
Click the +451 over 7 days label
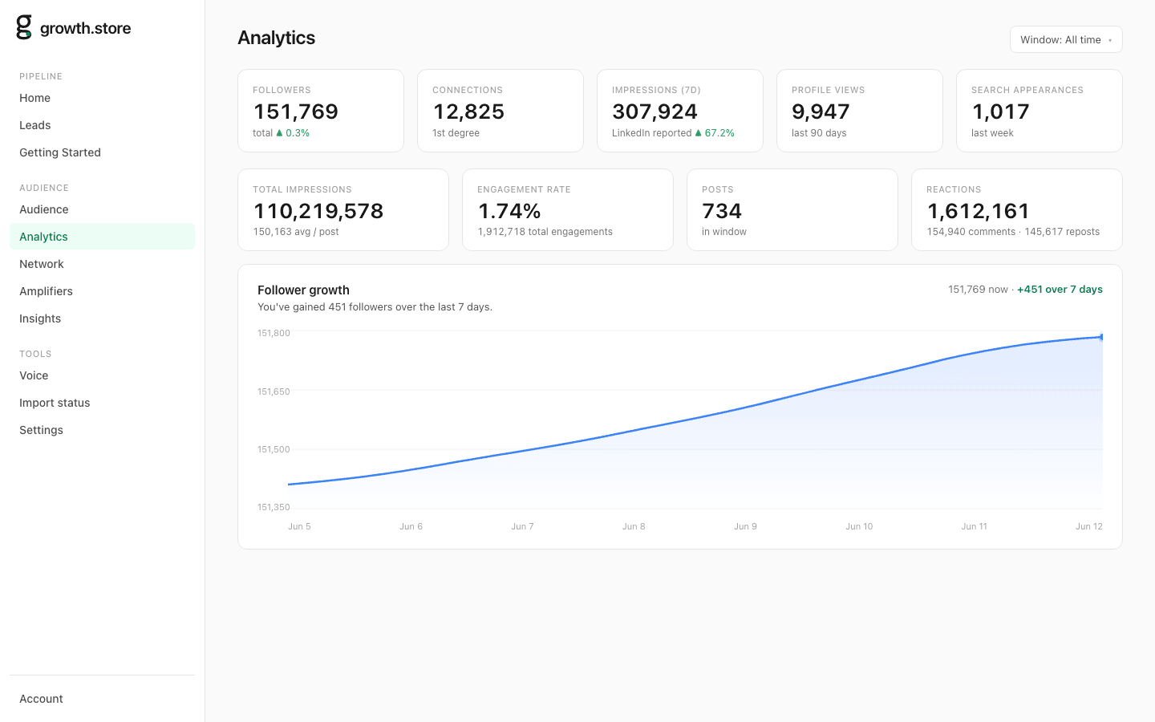coord(1060,290)
